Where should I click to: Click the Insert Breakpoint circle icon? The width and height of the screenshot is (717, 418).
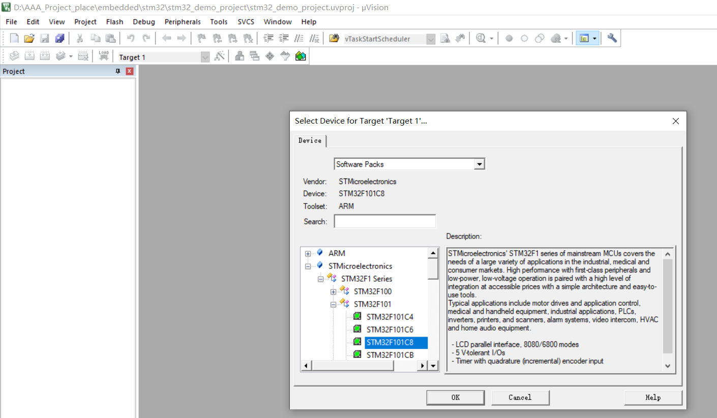pos(509,39)
